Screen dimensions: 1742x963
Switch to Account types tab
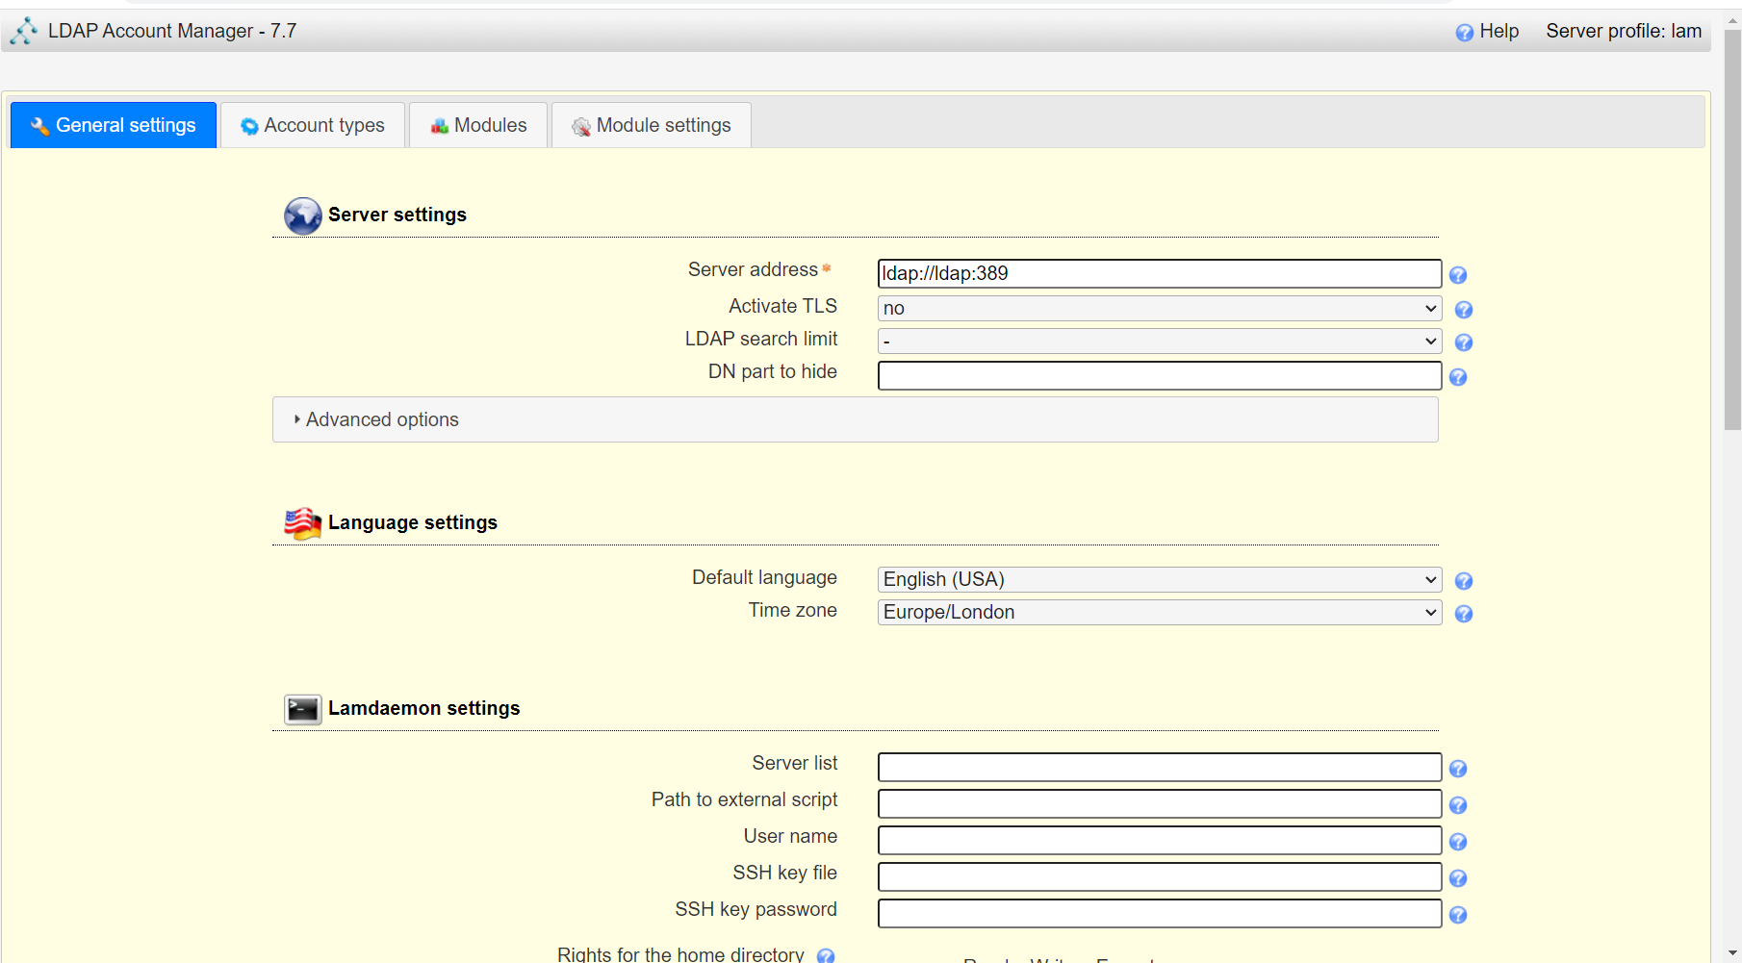click(x=313, y=125)
